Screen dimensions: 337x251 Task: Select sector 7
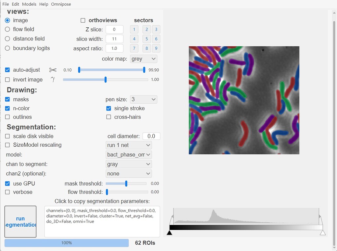point(134,48)
